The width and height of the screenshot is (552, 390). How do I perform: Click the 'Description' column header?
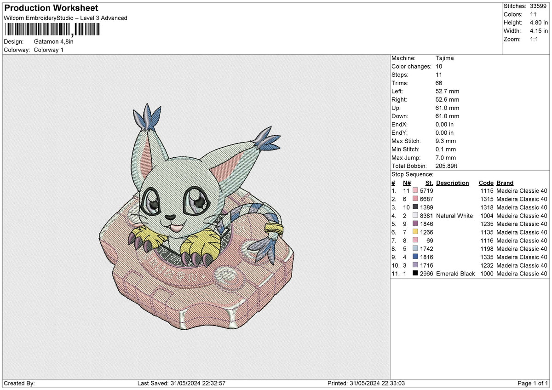453,183
